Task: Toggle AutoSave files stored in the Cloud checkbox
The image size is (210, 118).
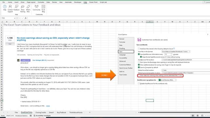Action: [x=139, y=49]
